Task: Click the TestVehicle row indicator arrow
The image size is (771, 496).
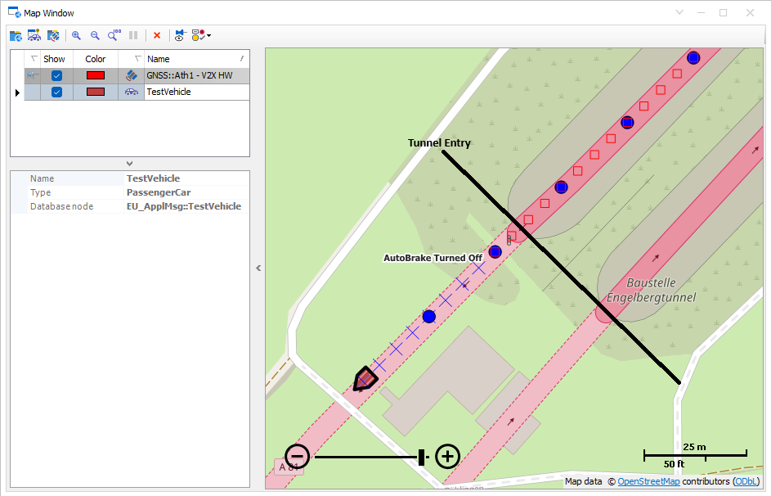Action: (17, 92)
